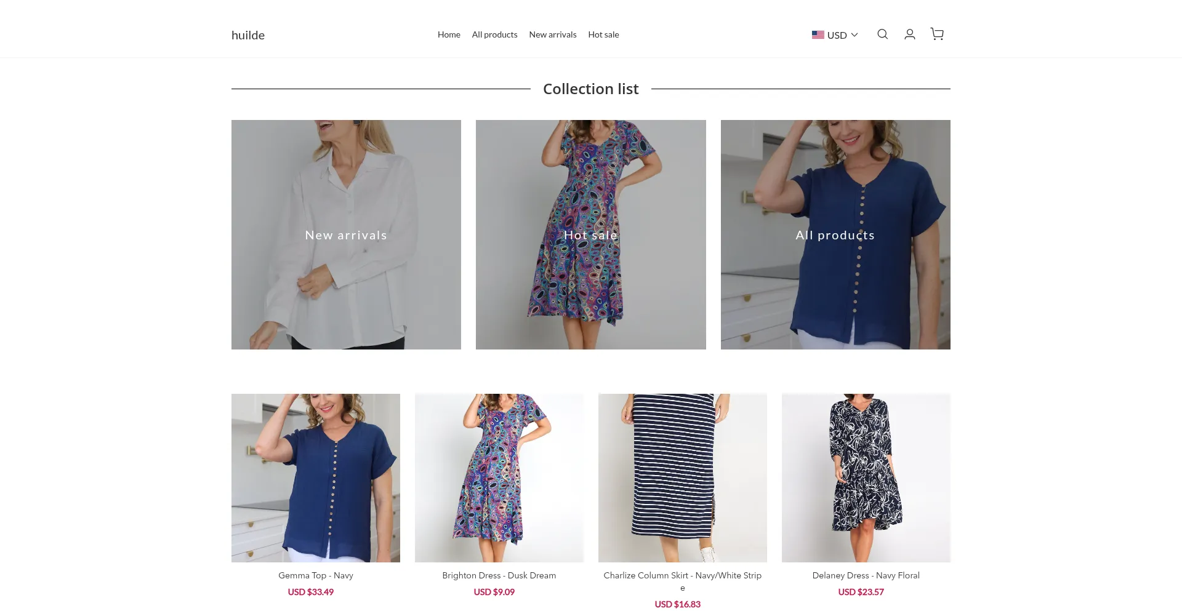1182x611 pixels.
Task: Open All products in the navigation
Action: point(494,34)
